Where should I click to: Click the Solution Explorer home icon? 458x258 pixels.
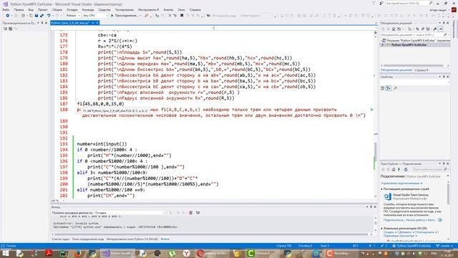point(394,29)
